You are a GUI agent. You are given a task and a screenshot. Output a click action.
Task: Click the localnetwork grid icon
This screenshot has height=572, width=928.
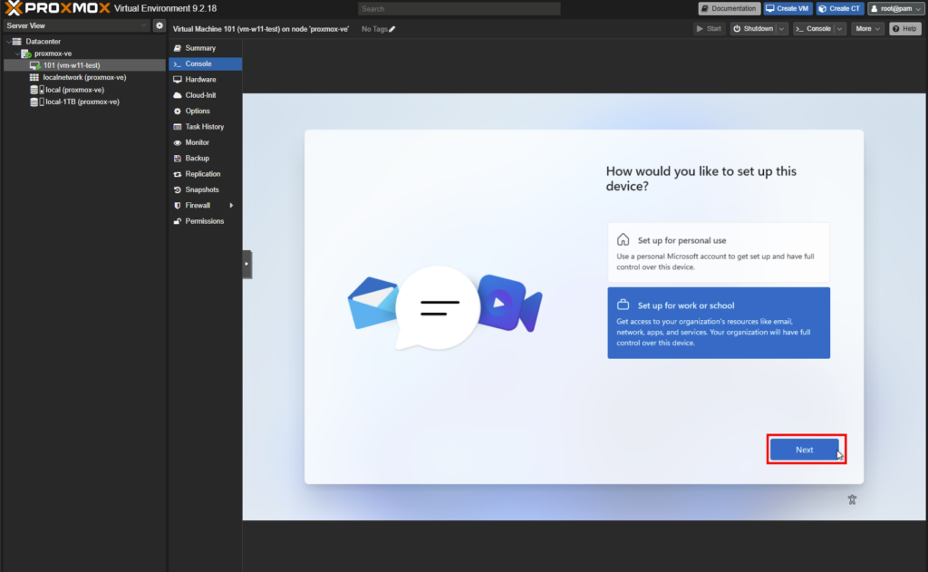click(34, 78)
